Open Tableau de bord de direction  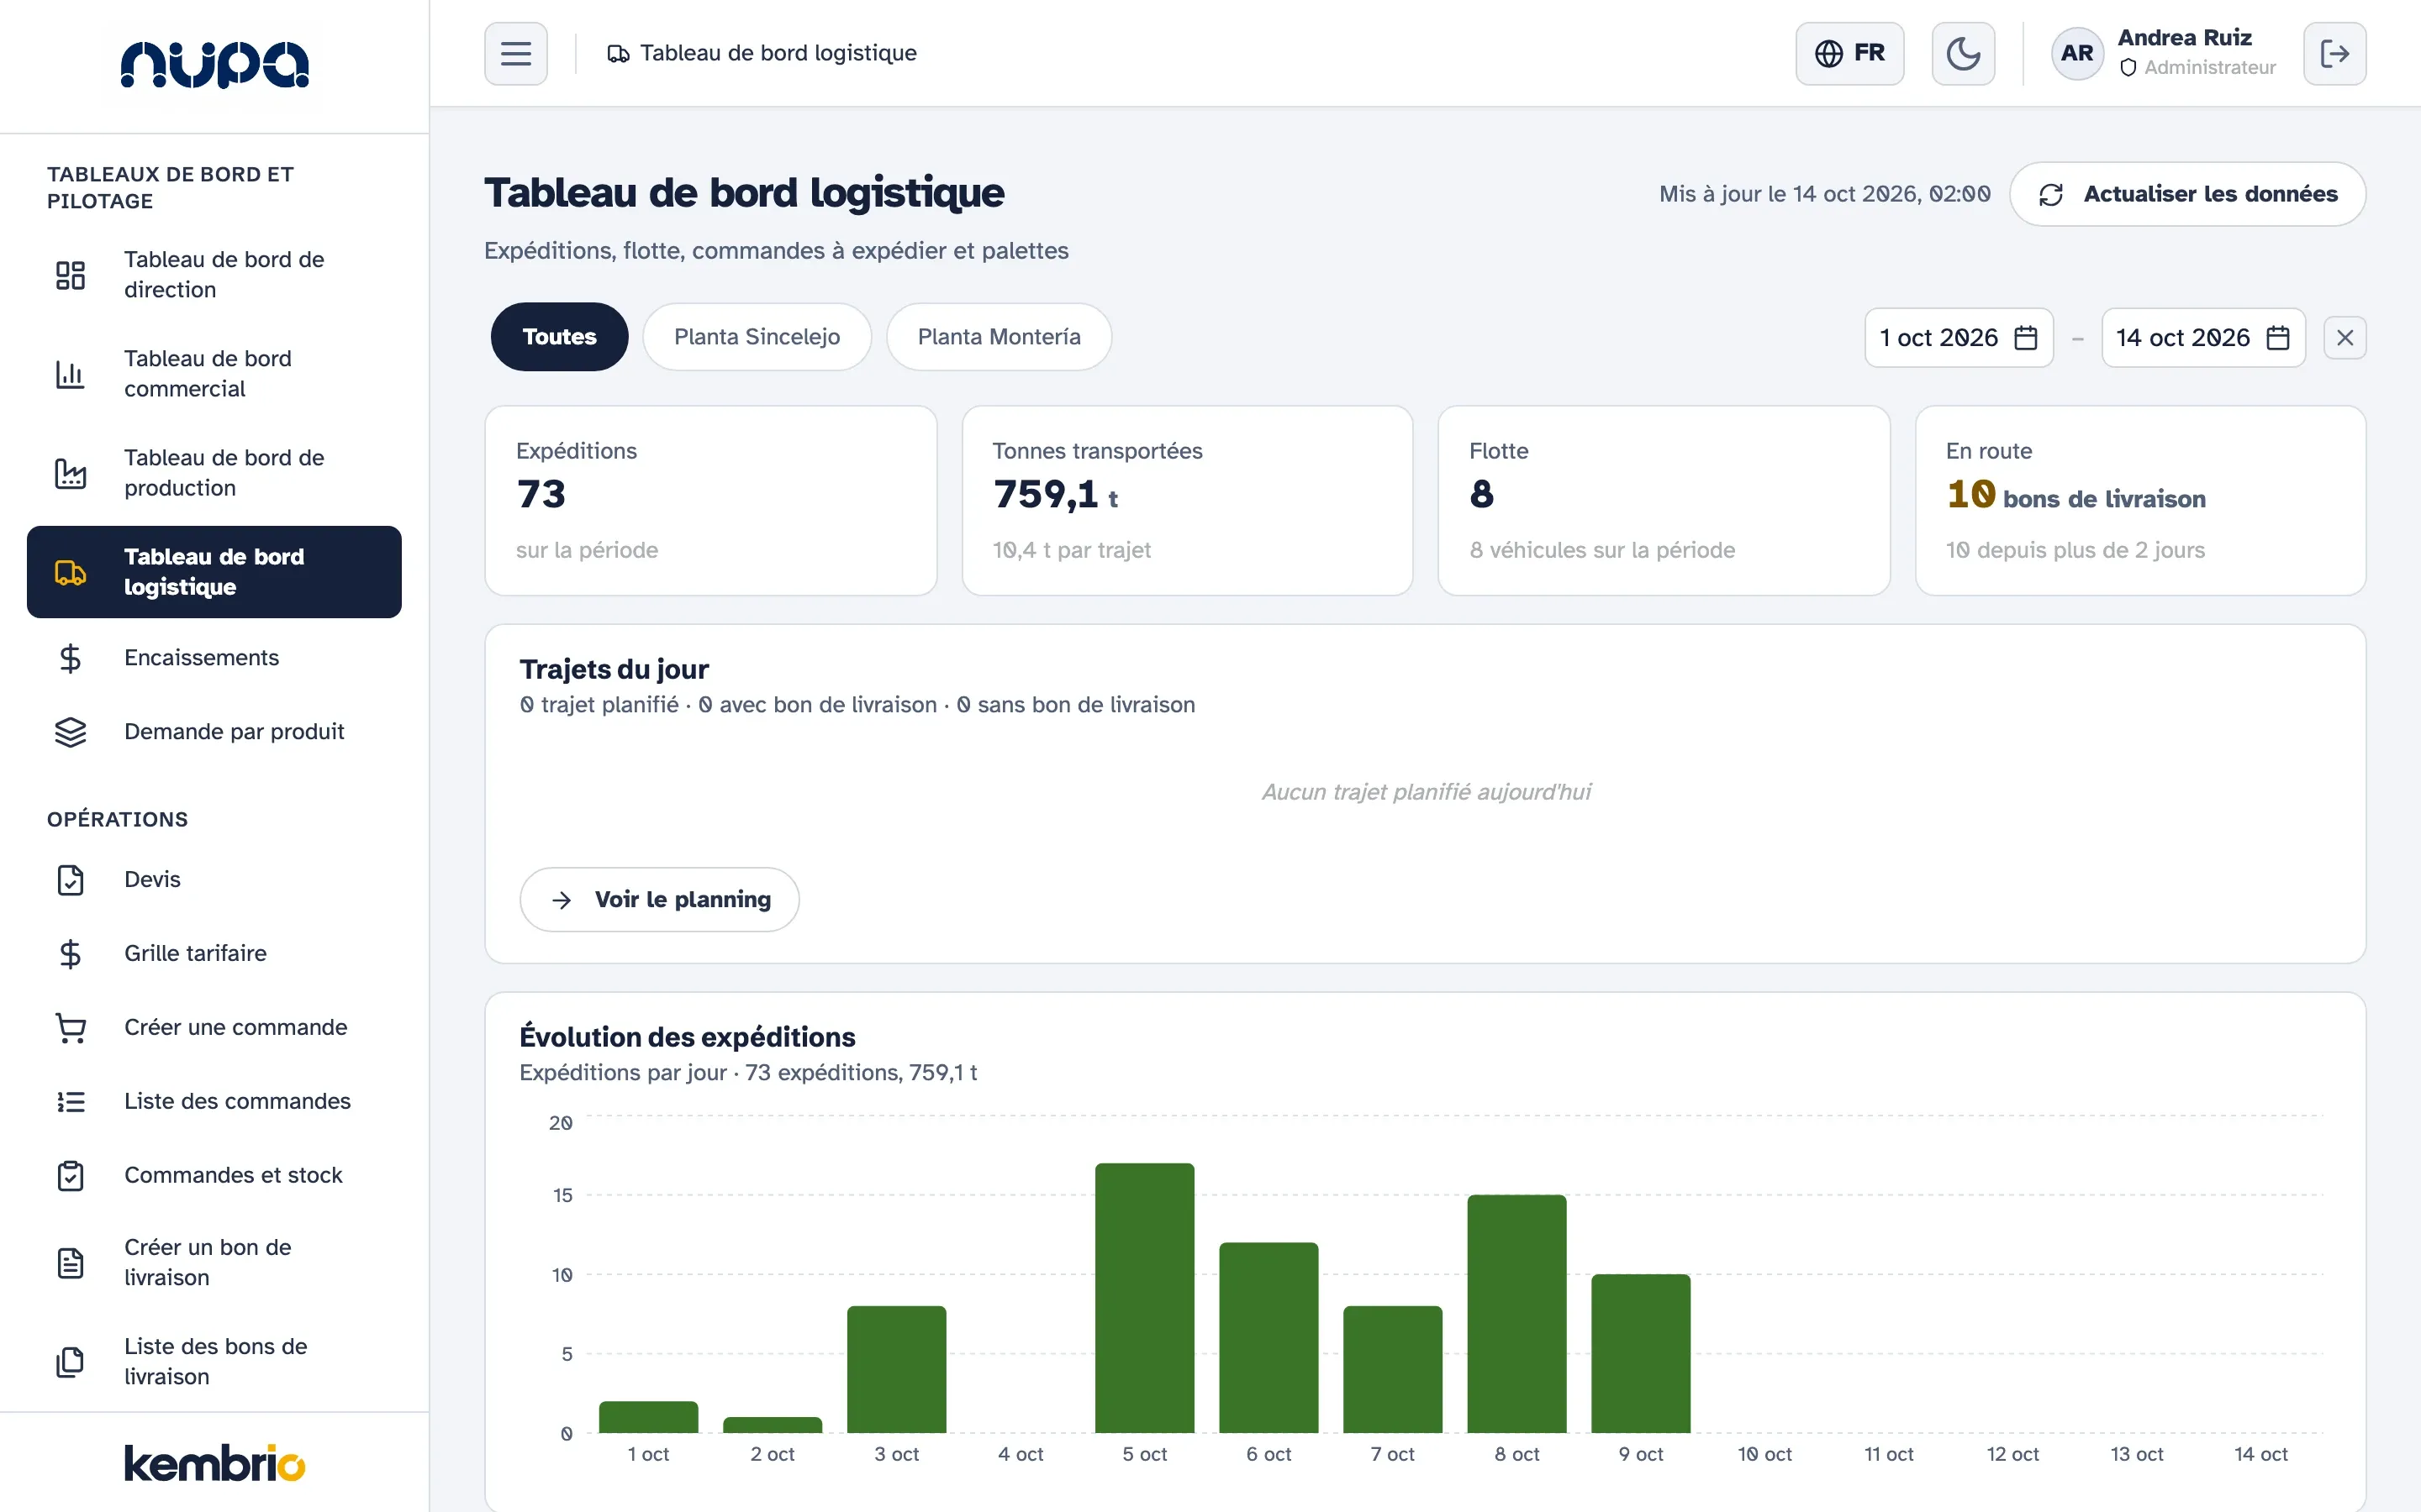click(214, 274)
